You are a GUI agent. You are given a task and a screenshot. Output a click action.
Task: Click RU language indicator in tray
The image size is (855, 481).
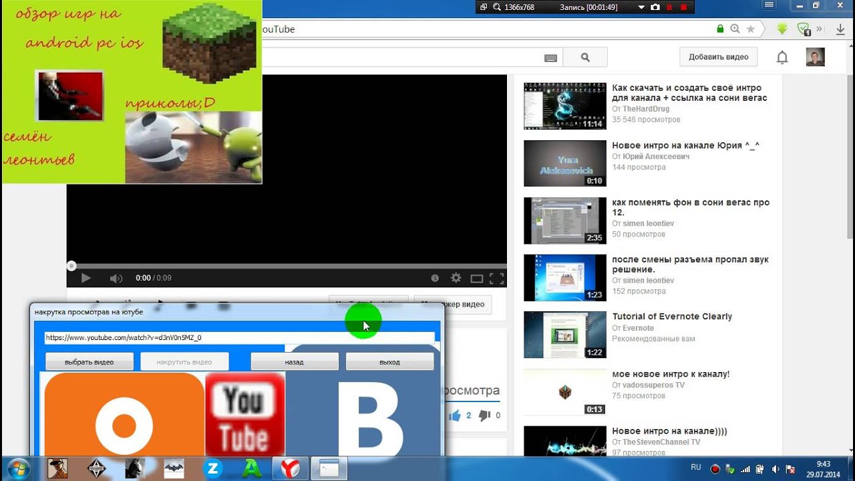coord(695,467)
